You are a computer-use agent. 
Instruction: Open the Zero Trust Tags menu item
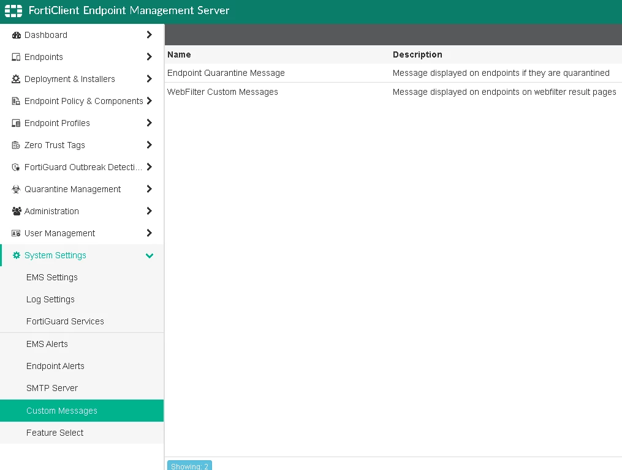coord(82,145)
